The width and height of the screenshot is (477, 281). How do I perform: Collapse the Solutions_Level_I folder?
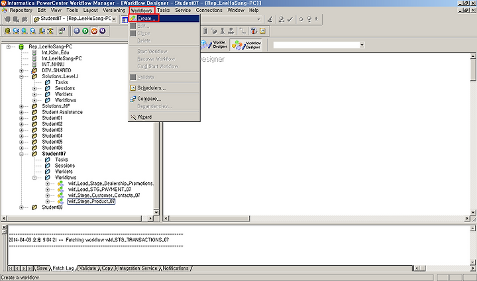pos(21,76)
